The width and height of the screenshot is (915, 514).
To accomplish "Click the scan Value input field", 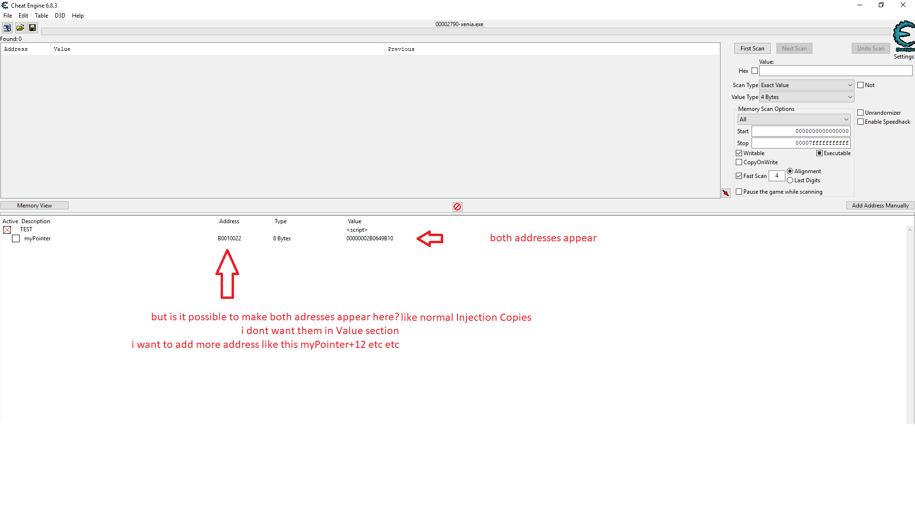I will point(835,71).
